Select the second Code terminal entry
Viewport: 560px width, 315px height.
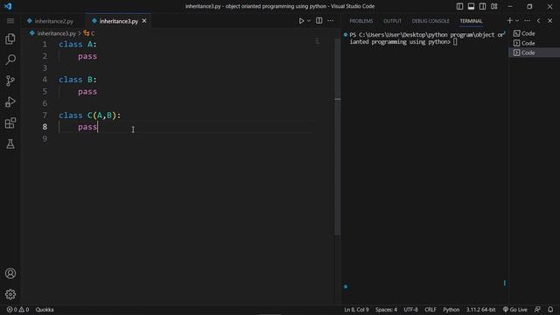point(534,43)
